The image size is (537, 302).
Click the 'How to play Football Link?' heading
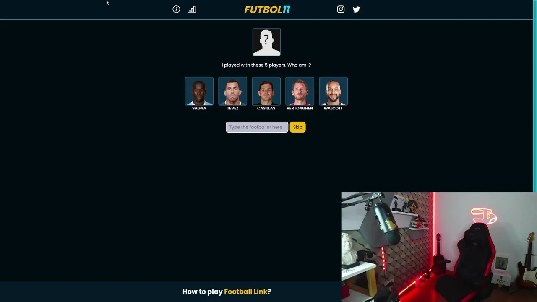pyautogui.click(x=227, y=292)
